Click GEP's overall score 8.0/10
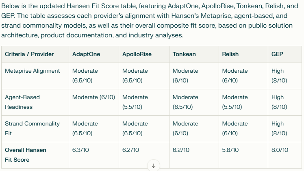Screen dimensions: 304x171 (280, 150)
